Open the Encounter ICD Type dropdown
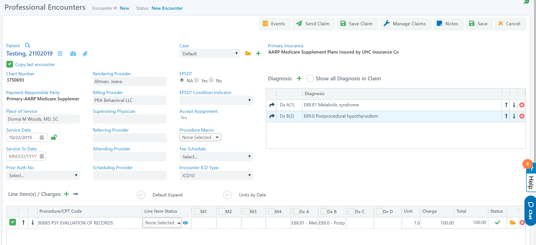This screenshot has width=536, height=245. (x=216, y=175)
